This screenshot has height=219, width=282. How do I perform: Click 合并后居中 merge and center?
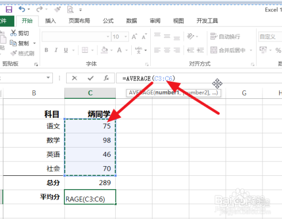coord(228,50)
